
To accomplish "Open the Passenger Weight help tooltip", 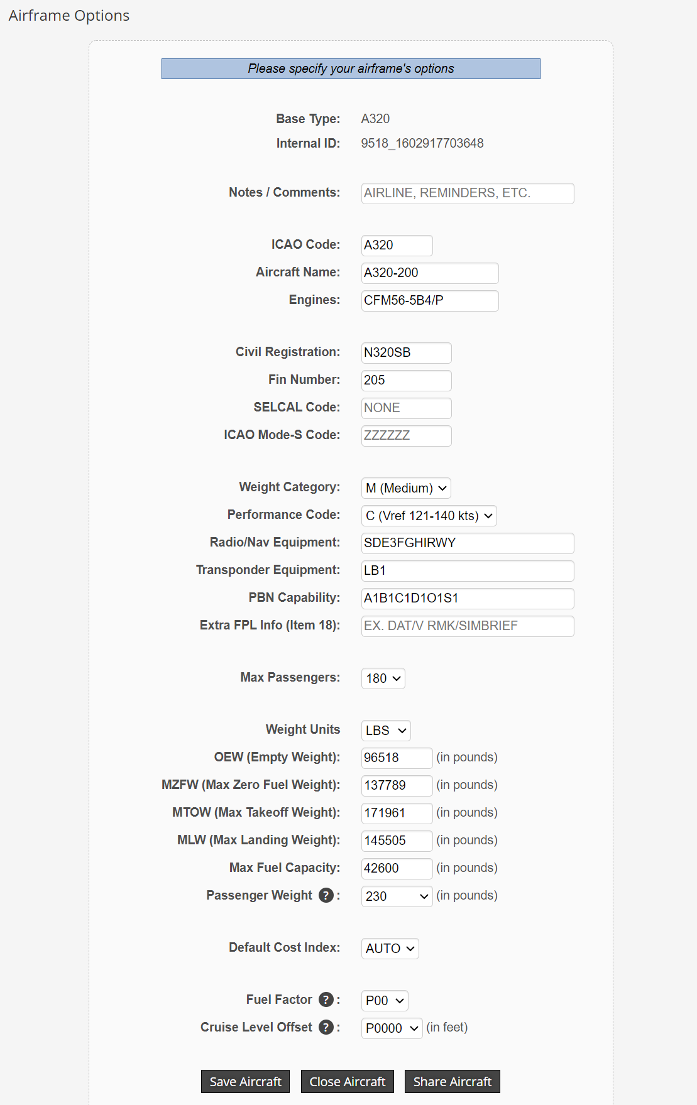I will [326, 895].
